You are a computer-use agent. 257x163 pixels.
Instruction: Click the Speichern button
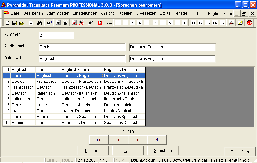tap(159, 151)
